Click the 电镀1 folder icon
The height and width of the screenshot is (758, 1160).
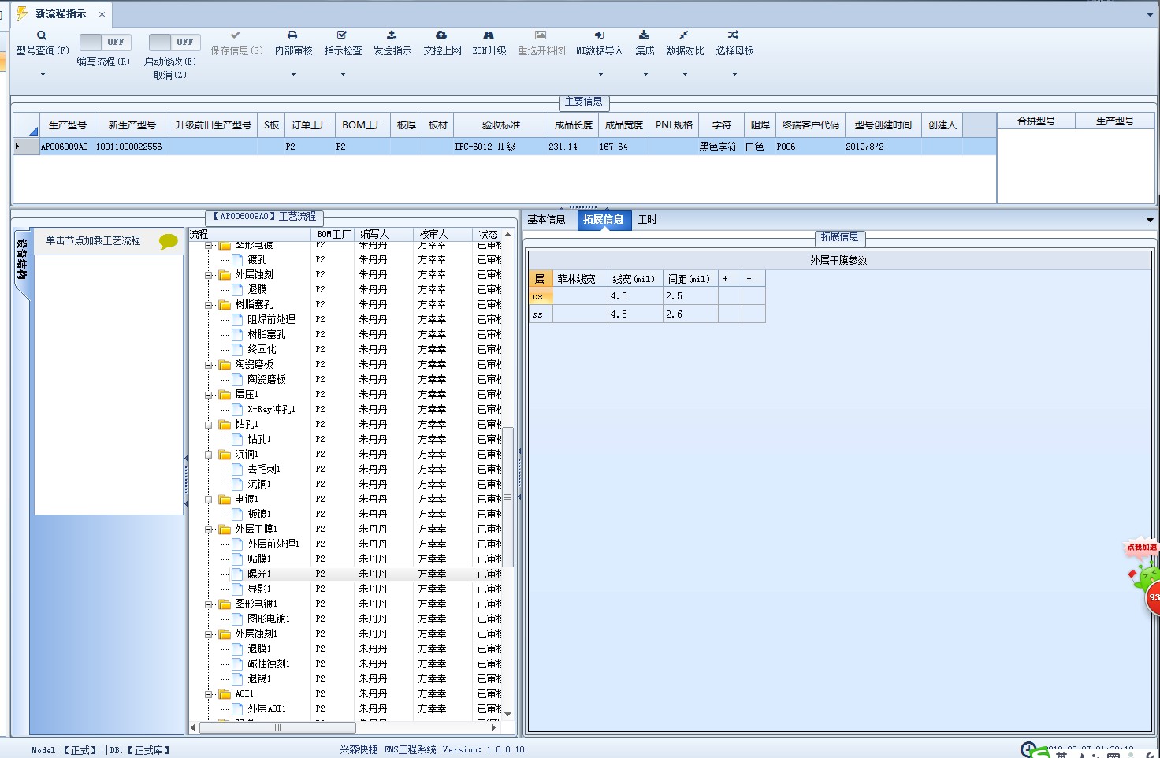pos(225,500)
